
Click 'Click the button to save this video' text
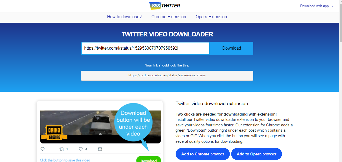coord(65,160)
